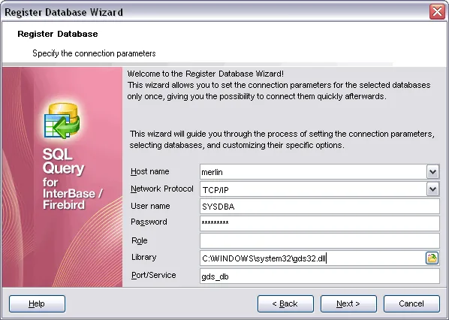Click the Role label
Image resolution: width=449 pixels, height=320 pixels.
coord(140,240)
